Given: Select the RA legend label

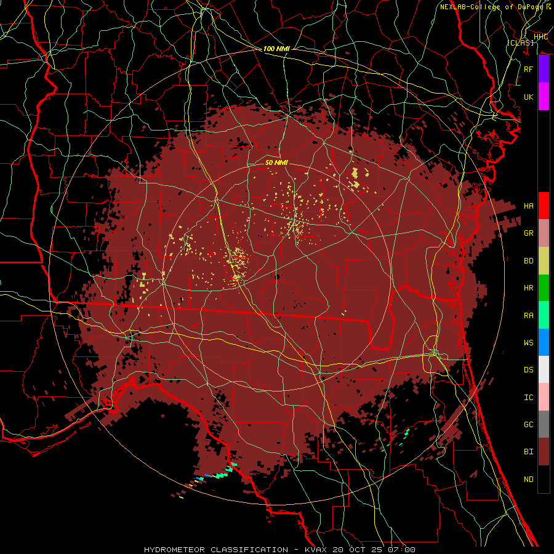Looking at the screenshot, I should coord(528,315).
